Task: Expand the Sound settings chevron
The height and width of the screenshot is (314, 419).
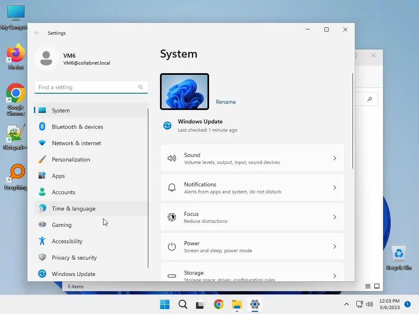Action: pos(335,158)
